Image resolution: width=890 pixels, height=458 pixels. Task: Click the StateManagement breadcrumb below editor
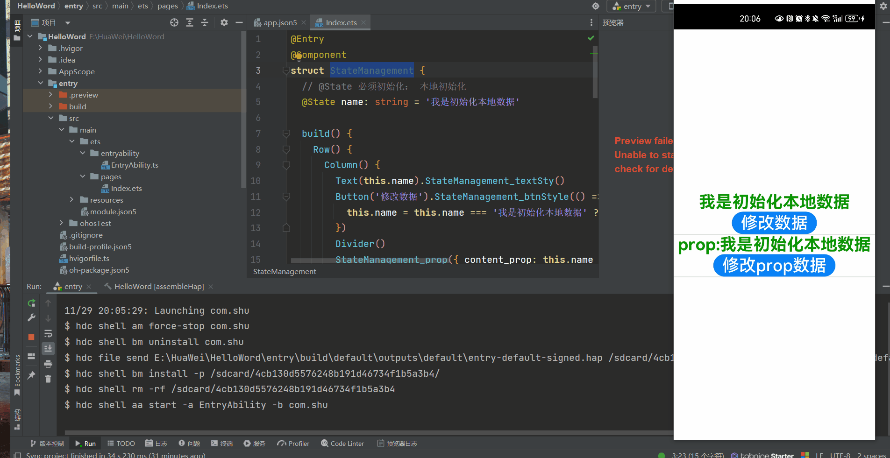(x=285, y=271)
